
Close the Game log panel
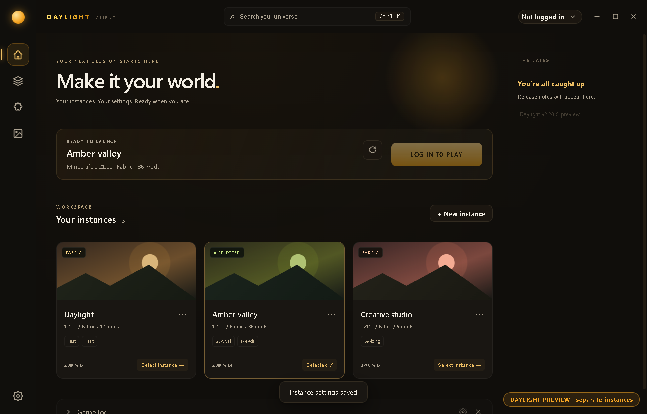click(x=478, y=411)
